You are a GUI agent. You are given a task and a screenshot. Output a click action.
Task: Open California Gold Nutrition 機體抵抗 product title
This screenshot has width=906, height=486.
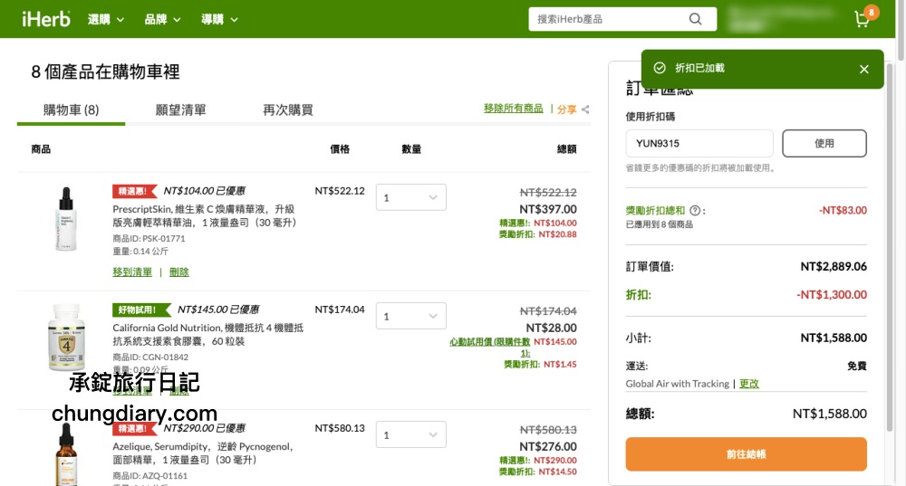tap(208, 334)
